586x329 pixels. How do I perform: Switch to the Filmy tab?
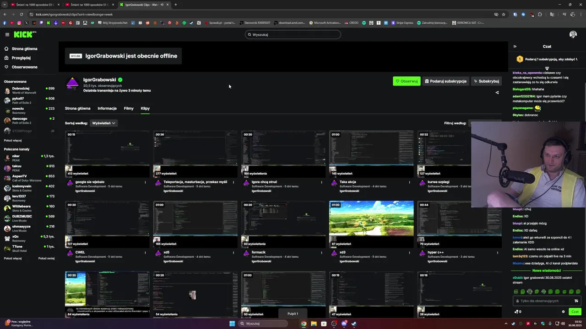tap(129, 108)
